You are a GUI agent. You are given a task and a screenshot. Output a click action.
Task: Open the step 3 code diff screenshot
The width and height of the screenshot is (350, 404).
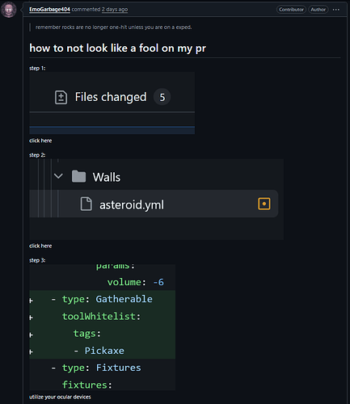tap(103, 327)
